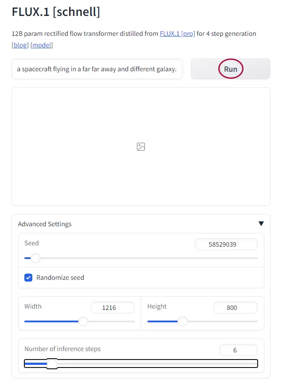This screenshot has width=286, height=383.
Task: Click the Number of inference steps label
Action: (62, 349)
